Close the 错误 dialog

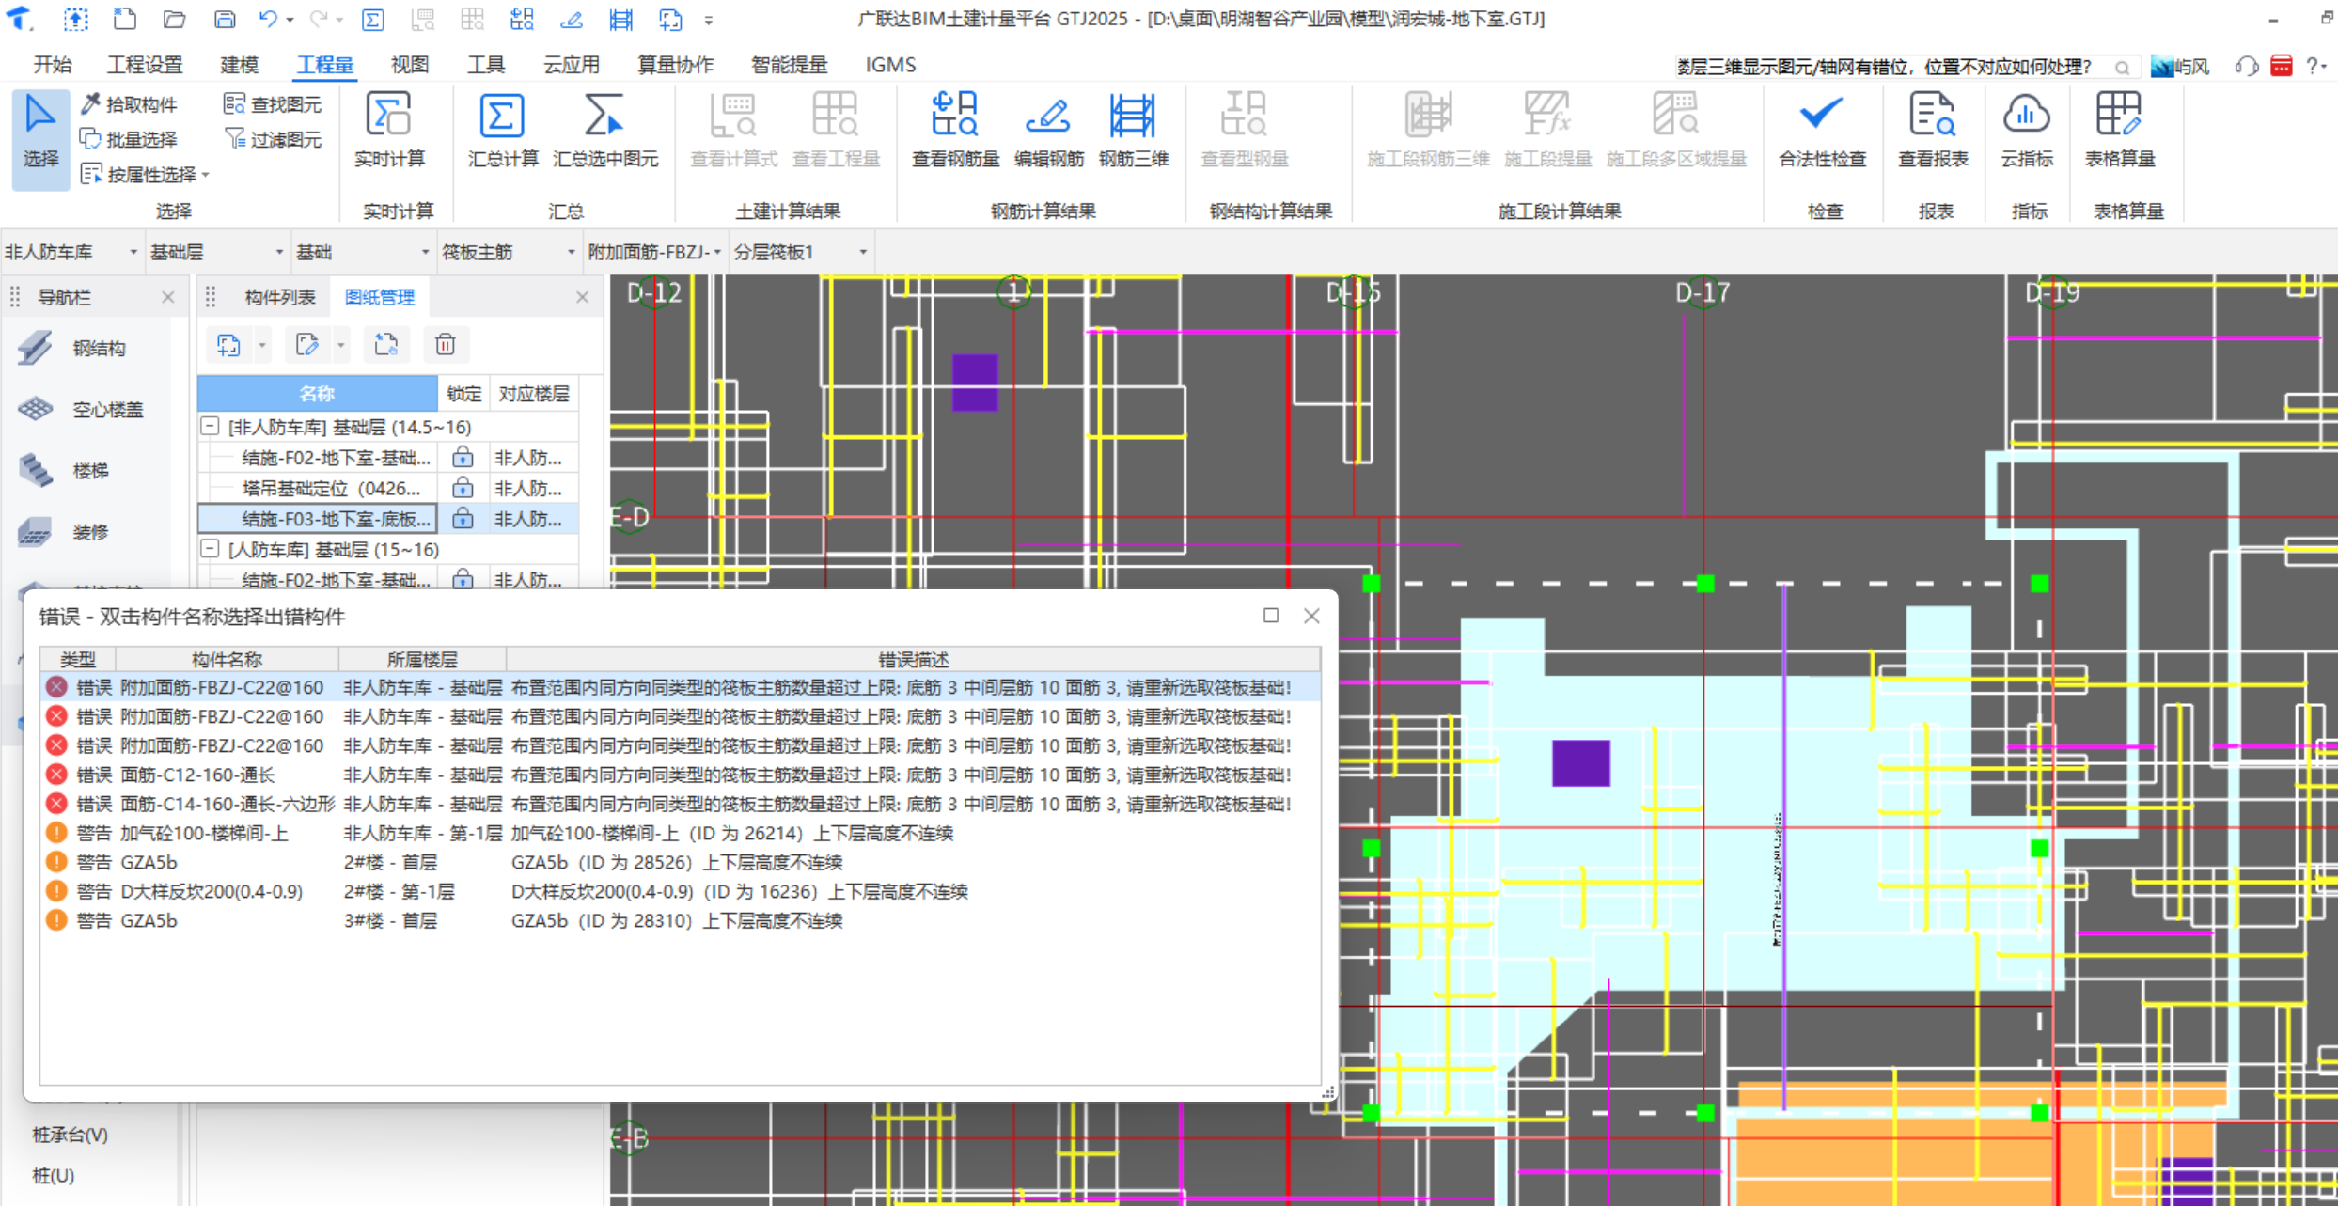pyautogui.click(x=1311, y=616)
